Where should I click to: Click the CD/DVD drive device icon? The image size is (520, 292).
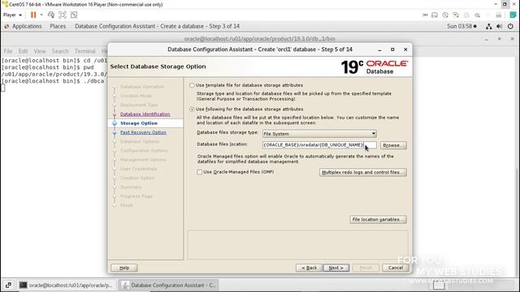(x=445, y=15)
